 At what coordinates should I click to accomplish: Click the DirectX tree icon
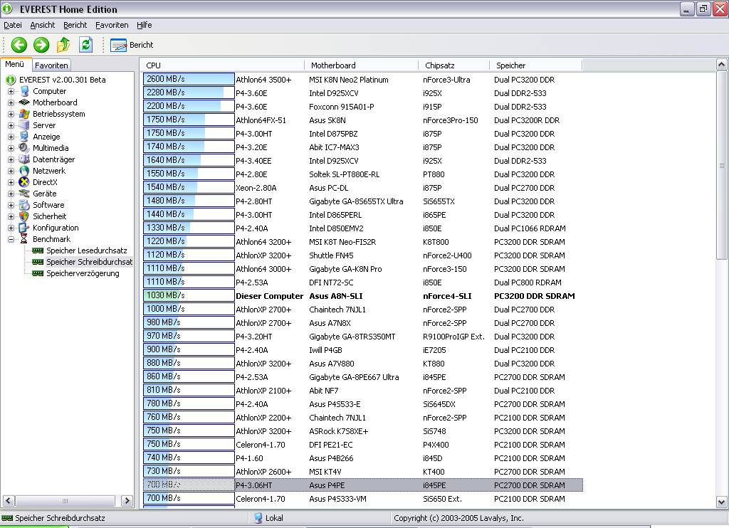pyautogui.click(x=24, y=182)
